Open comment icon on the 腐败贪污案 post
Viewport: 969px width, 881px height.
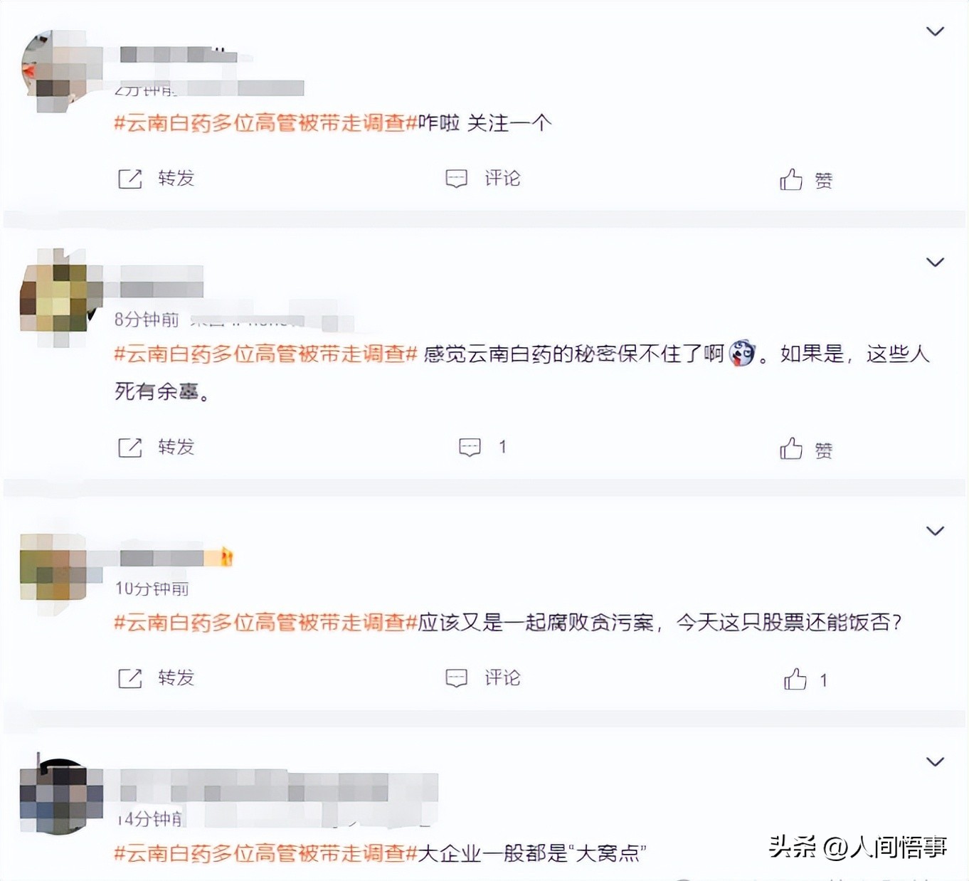point(456,678)
